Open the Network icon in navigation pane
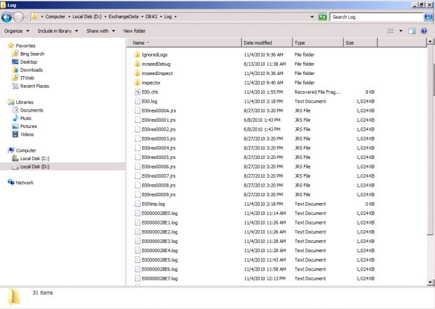Viewport: 435px width, 309px height. coord(11,183)
